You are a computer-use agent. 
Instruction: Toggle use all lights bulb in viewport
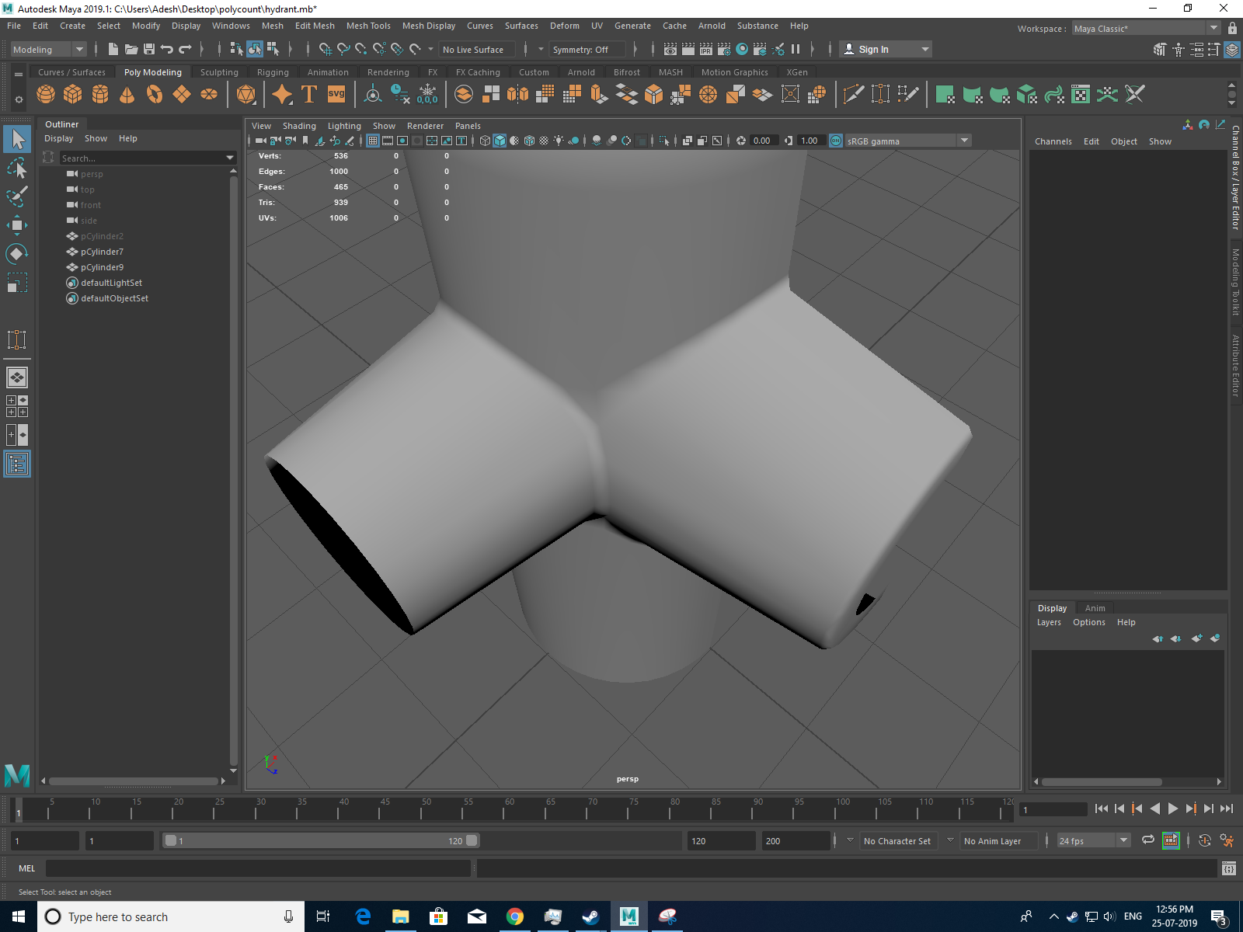(559, 141)
